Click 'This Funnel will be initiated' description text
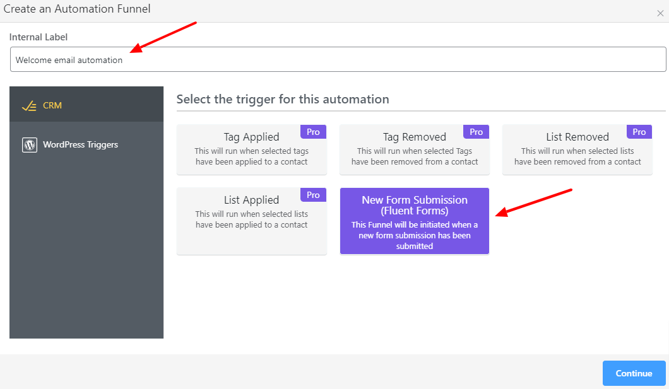Viewport: 669px width, 389px height. click(x=414, y=235)
